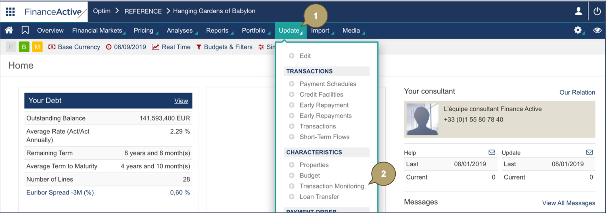This screenshot has height=213, width=606.
Task: Select Transaction Monitoring from Update menu
Action: pyautogui.click(x=332, y=186)
